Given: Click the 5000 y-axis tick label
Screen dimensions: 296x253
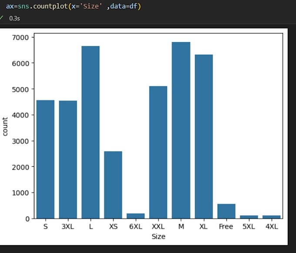Looking at the screenshot, I should [x=20, y=90].
